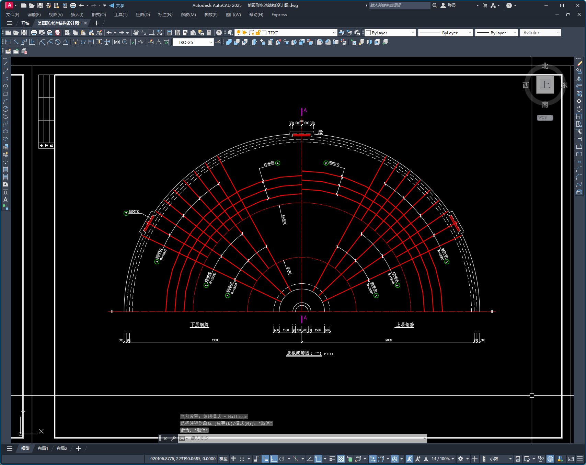The width and height of the screenshot is (586, 465).
Task: Click the 共享 share button
Action: pos(117,5)
